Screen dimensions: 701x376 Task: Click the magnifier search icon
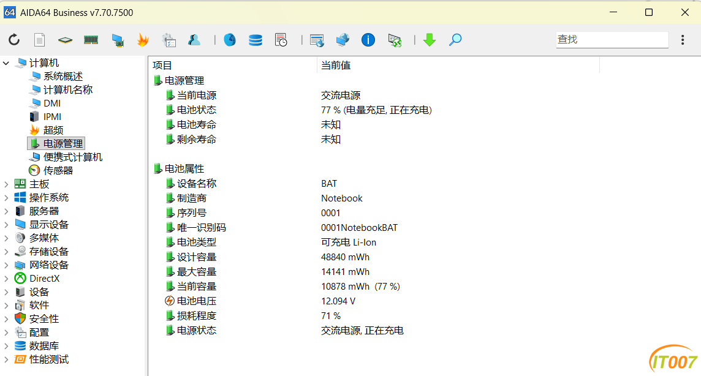pyautogui.click(x=455, y=40)
